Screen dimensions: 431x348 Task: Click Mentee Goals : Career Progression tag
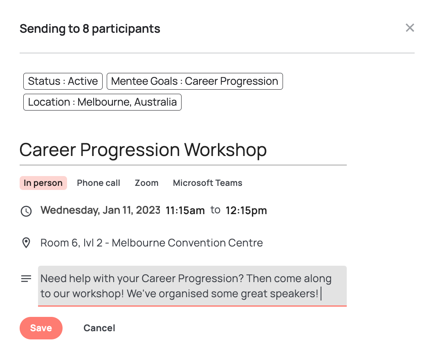[195, 81]
